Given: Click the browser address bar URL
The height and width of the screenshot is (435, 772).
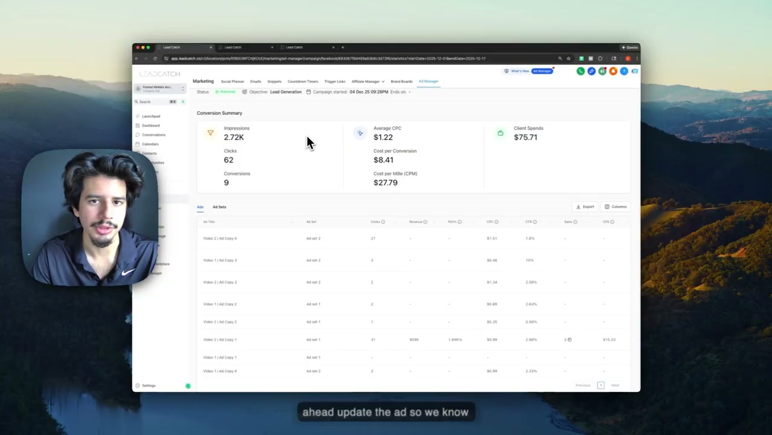Looking at the screenshot, I should [327, 59].
